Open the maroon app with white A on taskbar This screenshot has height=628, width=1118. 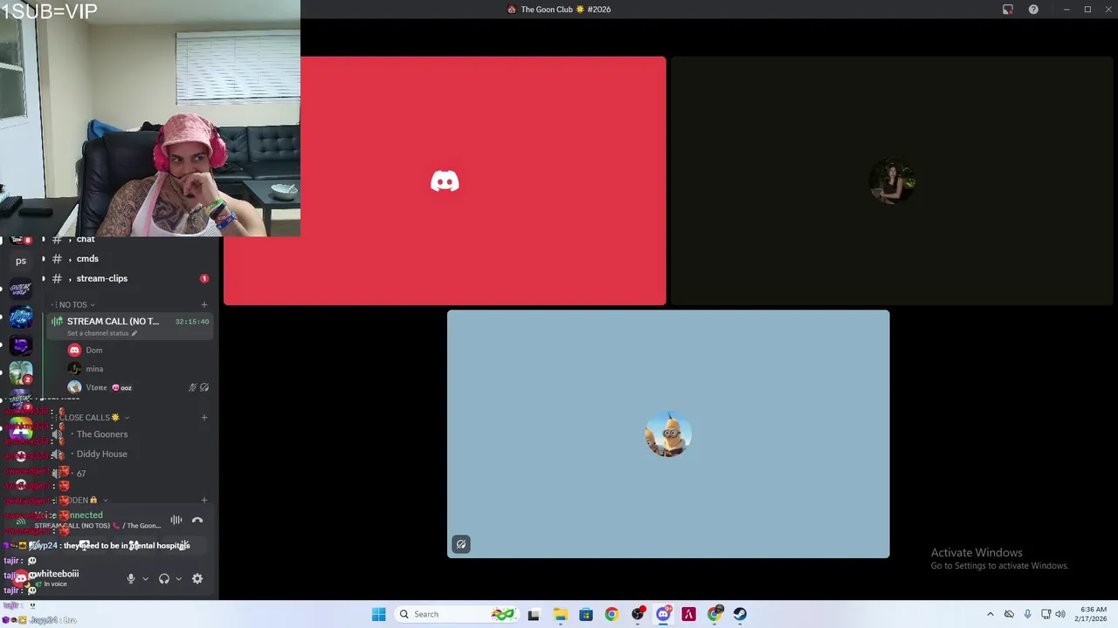point(689,614)
